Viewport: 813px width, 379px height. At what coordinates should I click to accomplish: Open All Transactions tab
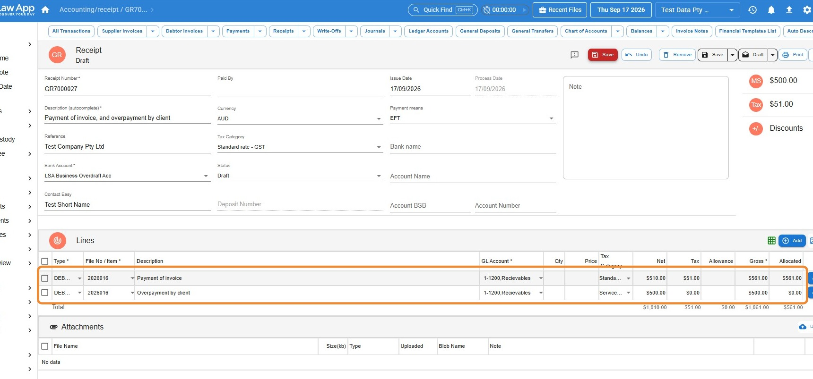71,31
